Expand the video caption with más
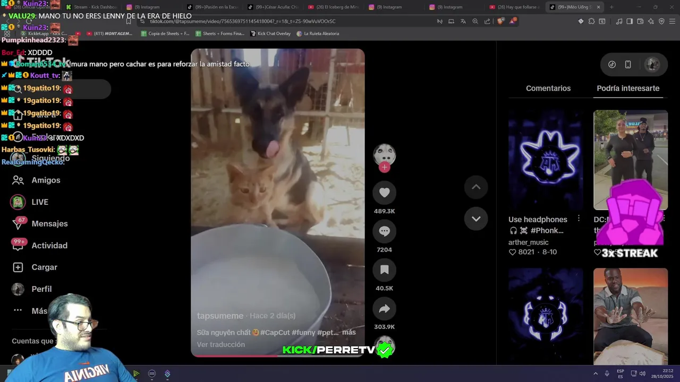 point(349,332)
